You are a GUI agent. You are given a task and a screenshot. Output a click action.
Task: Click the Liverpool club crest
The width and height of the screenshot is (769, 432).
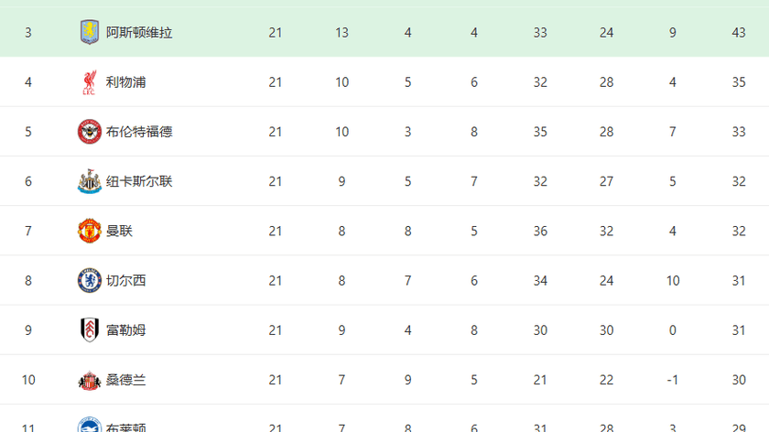(x=89, y=82)
